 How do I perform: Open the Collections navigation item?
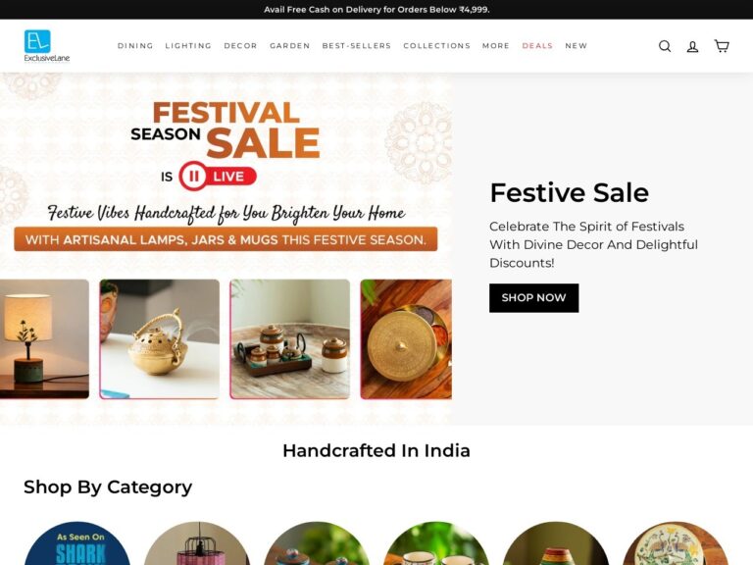(x=436, y=46)
